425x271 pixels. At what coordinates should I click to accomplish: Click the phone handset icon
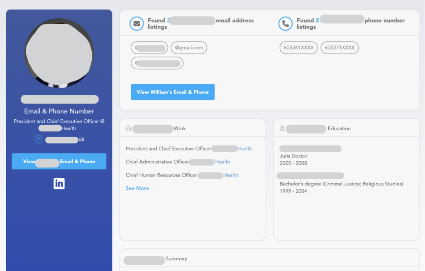[x=285, y=23]
